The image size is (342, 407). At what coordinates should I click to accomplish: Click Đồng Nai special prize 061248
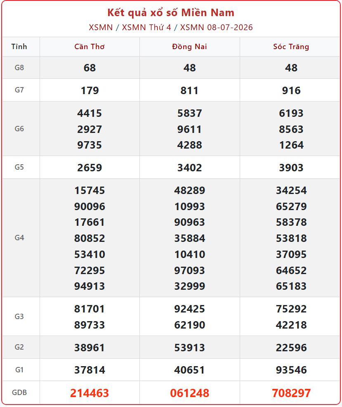pos(190,393)
